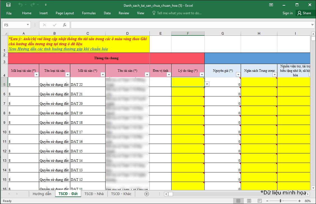Click the Undo arrow icon
Image resolution: width=316 pixels, height=204 pixels.
click(x=20, y=5)
